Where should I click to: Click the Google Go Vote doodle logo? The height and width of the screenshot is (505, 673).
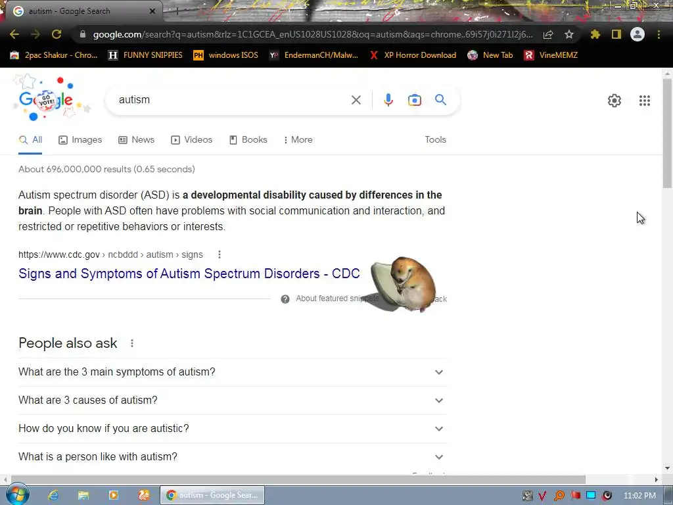pyautogui.click(x=51, y=99)
